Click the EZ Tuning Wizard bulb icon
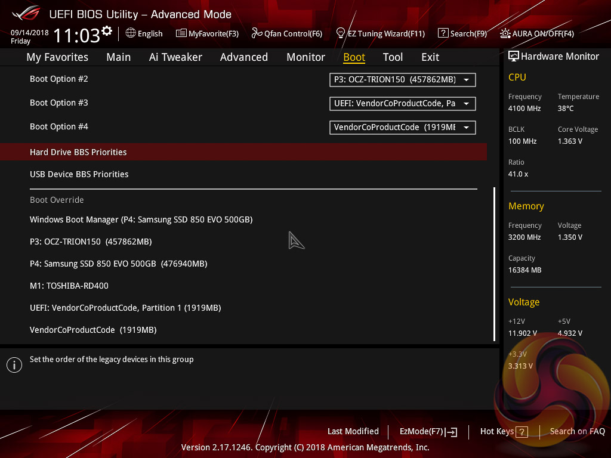The image size is (611, 458). [x=341, y=33]
